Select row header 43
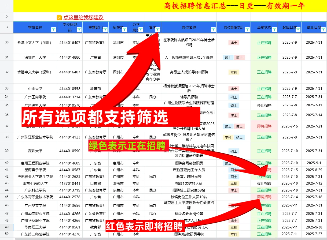This screenshot has width=327, height=240. pos(7,183)
